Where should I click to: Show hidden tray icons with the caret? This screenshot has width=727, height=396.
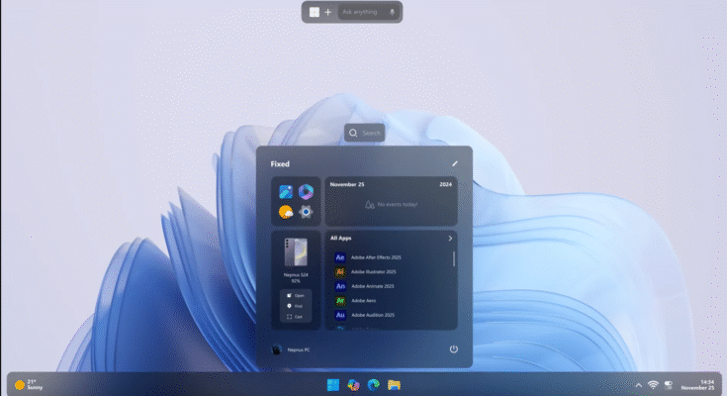click(x=638, y=385)
